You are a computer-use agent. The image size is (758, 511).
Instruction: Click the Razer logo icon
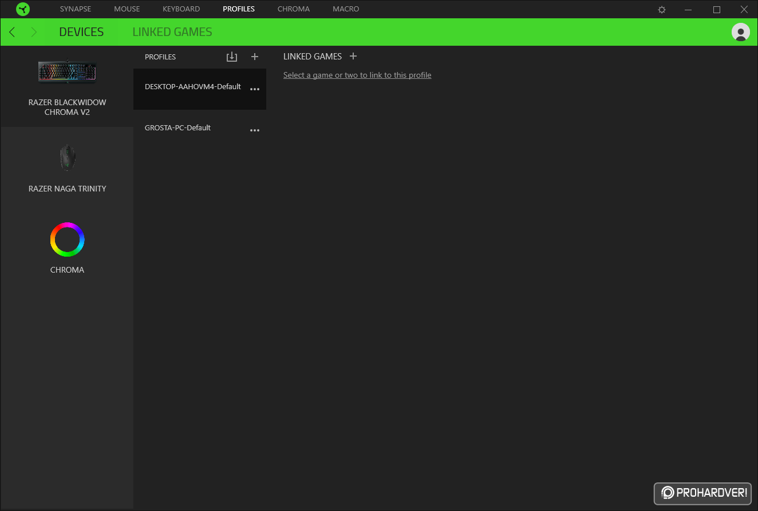(23, 9)
